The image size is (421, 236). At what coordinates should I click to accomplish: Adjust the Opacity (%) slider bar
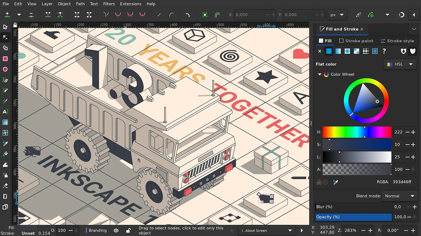click(354, 217)
